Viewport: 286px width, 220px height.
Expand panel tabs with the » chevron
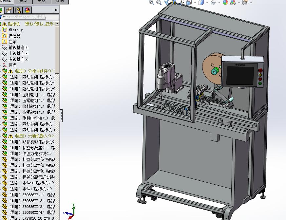click(x=56, y=10)
